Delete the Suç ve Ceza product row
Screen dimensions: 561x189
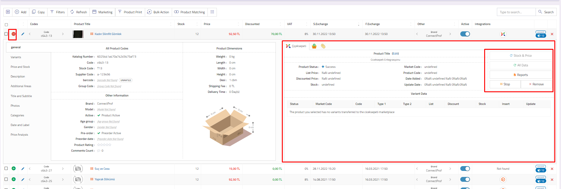tap(552, 169)
